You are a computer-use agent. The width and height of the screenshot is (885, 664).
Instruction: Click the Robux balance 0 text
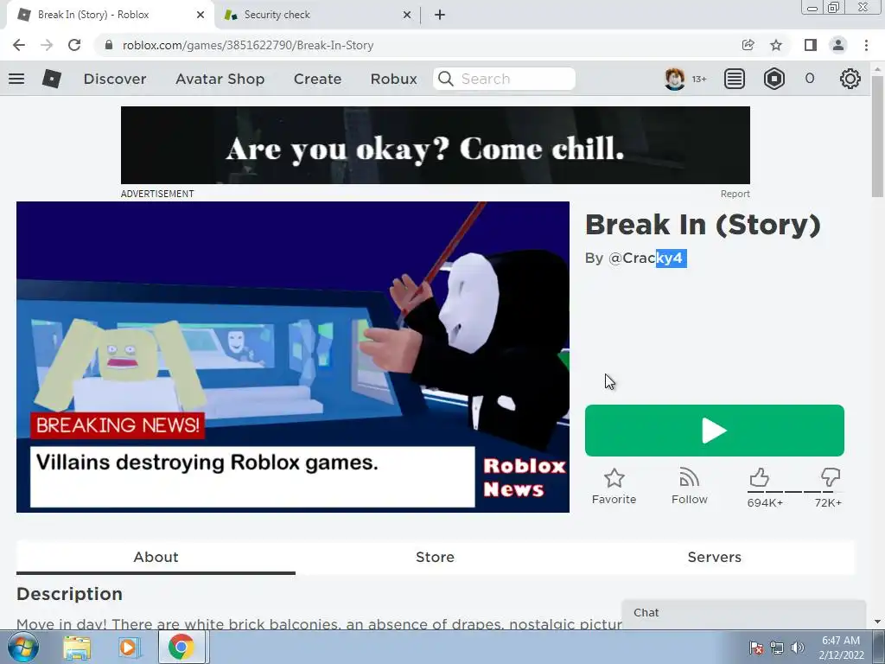tap(810, 79)
